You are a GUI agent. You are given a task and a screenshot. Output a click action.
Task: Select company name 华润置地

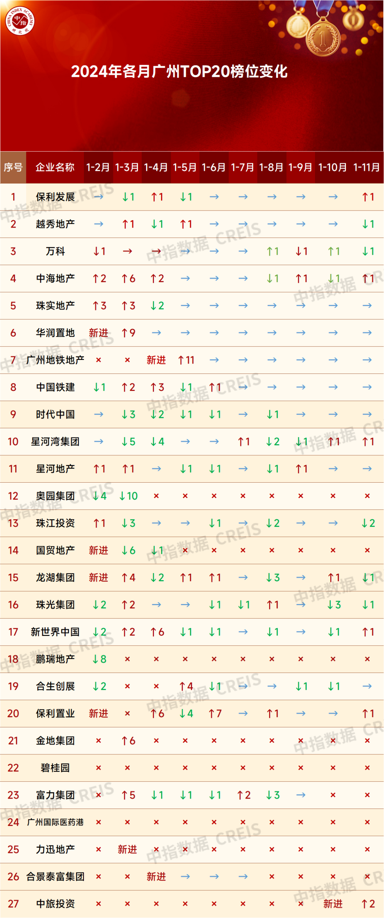[x=55, y=333]
